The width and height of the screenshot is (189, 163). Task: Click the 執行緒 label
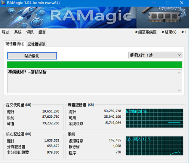[74, 147]
